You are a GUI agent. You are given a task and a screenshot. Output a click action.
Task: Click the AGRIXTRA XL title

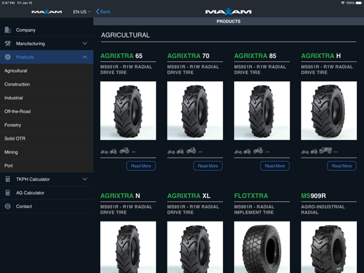(189, 196)
